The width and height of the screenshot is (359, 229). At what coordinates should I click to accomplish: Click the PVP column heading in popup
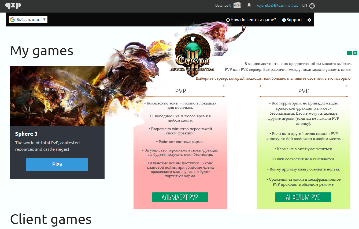pyautogui.click(x=180, y=91)
